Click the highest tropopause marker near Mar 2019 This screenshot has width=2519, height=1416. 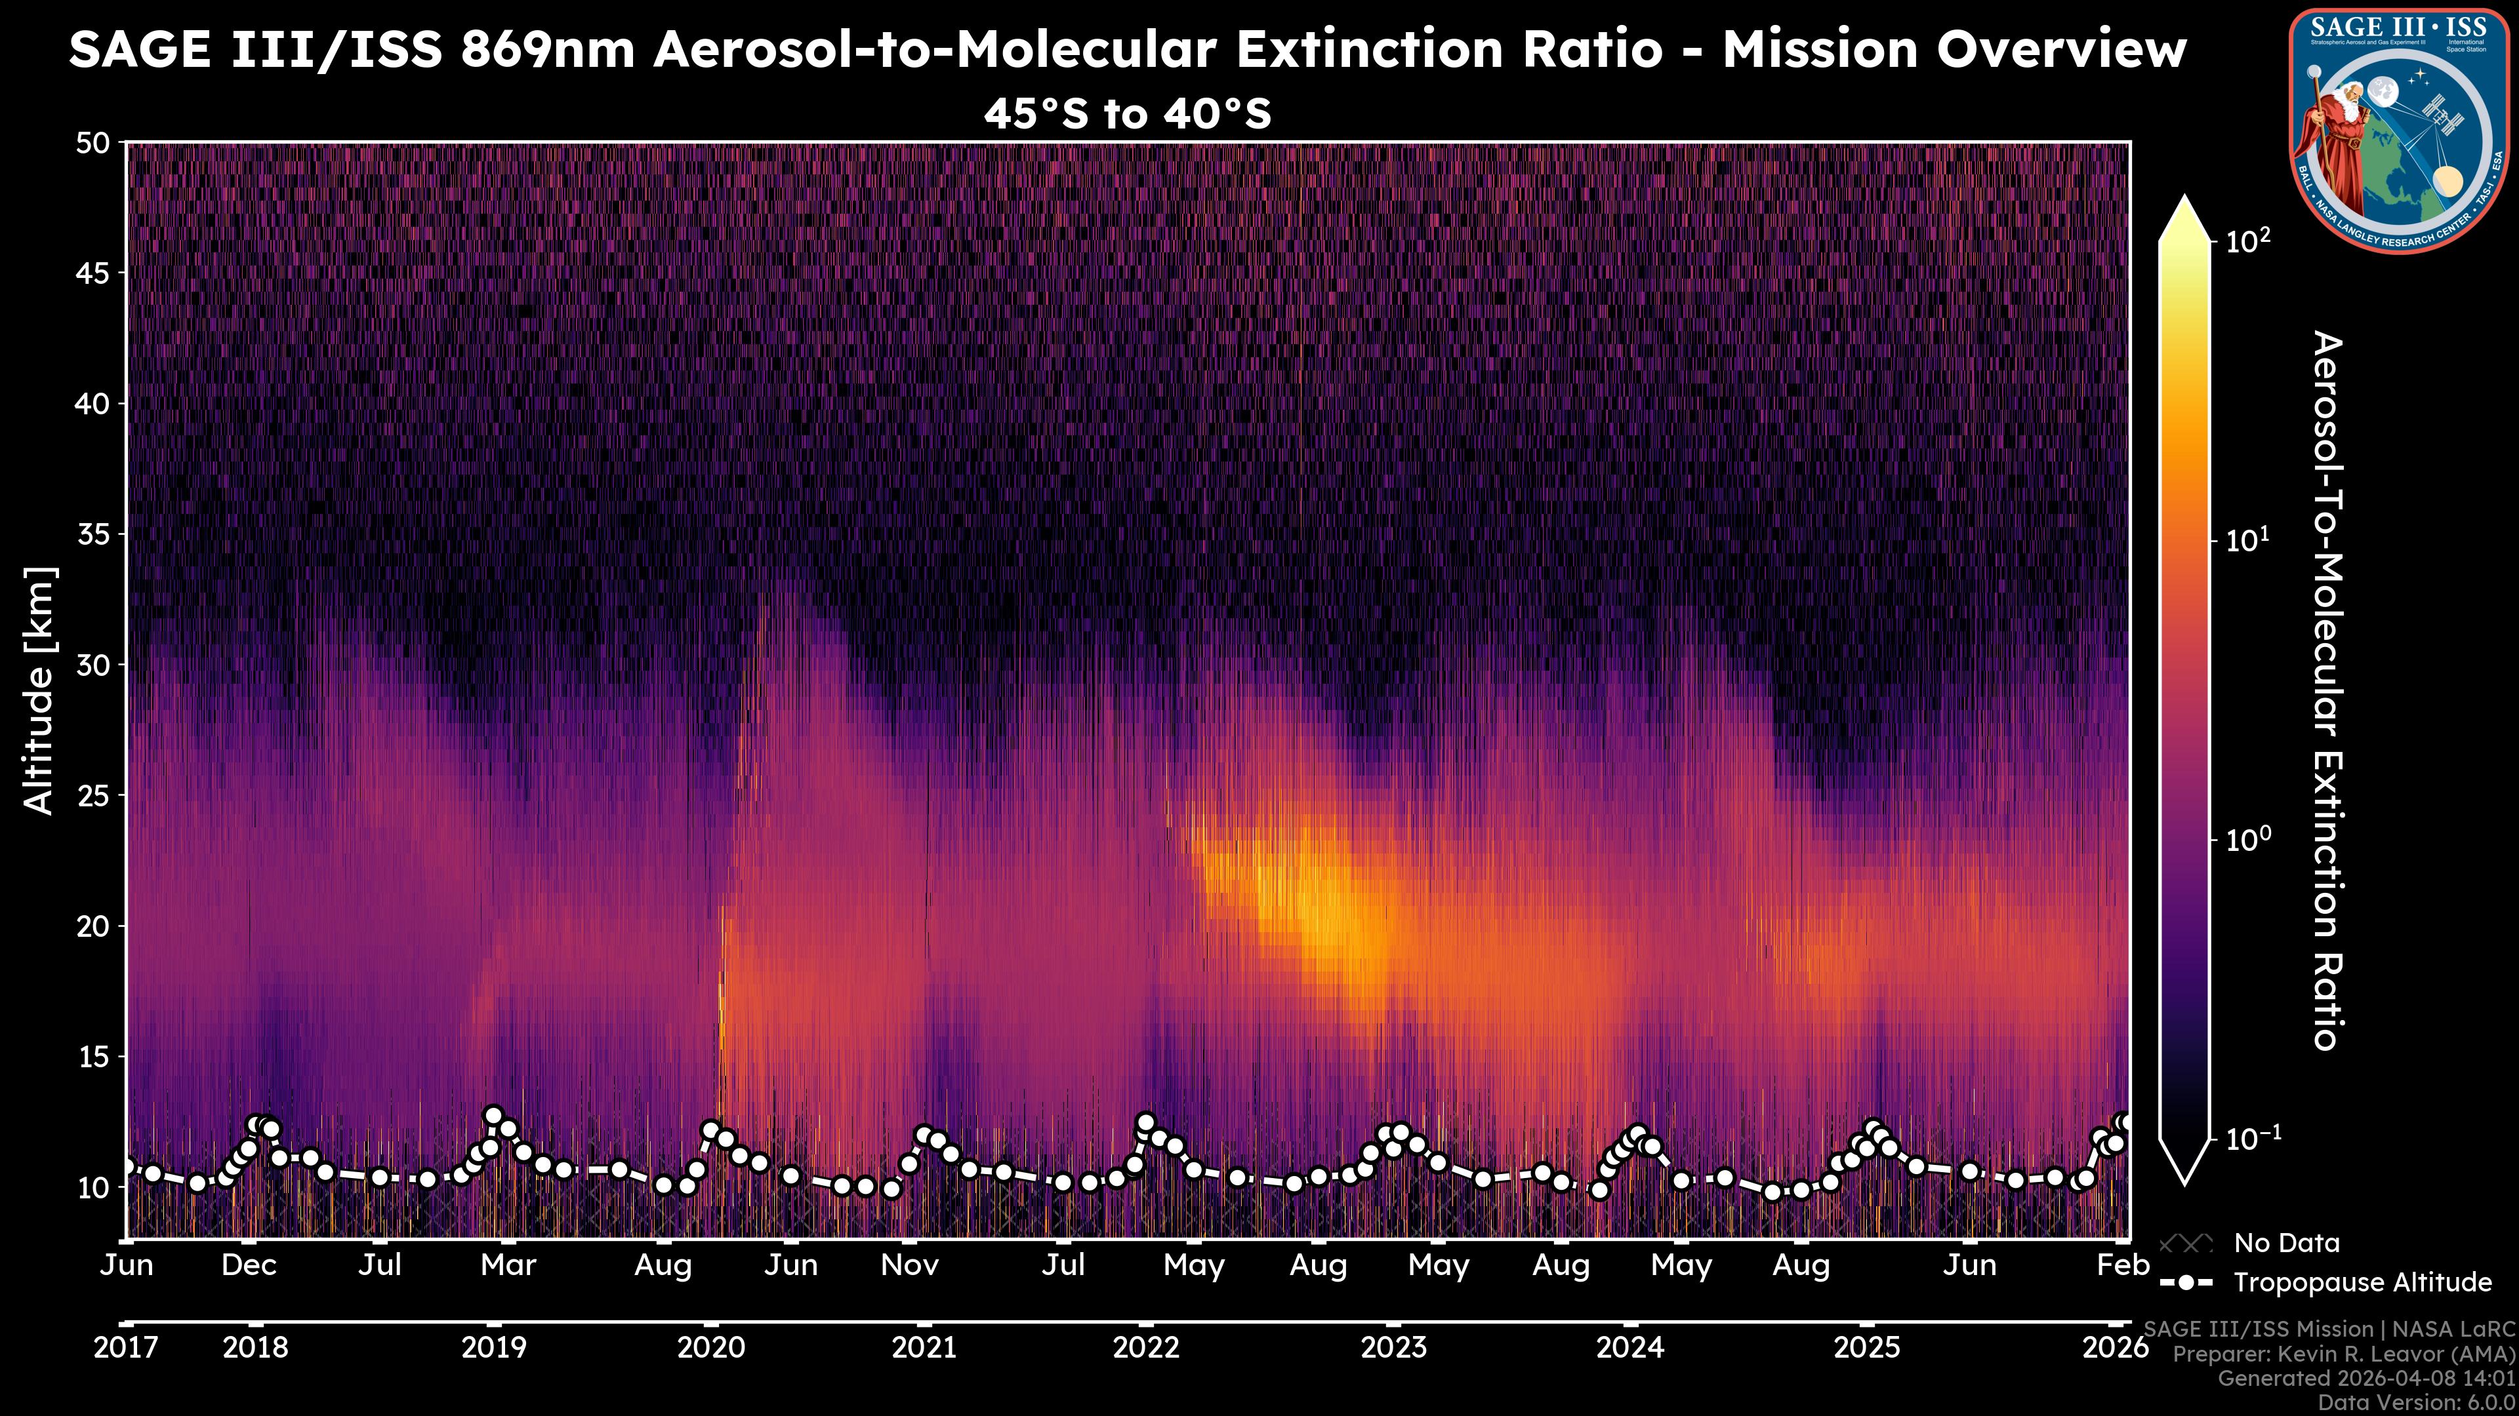494,1115
